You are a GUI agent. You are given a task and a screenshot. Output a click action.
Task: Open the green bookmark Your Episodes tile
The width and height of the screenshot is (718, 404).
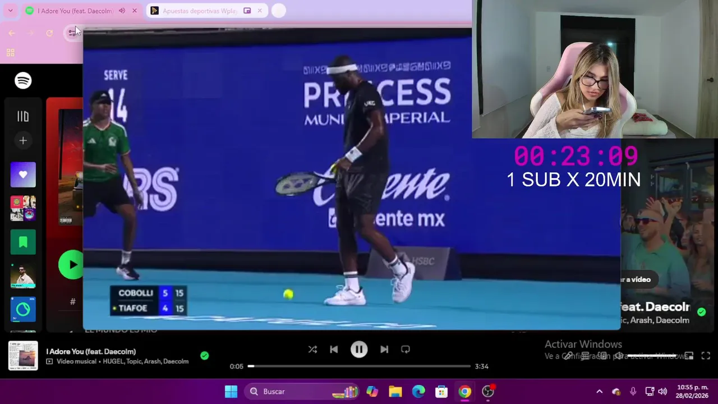click(x=23, y=242)
